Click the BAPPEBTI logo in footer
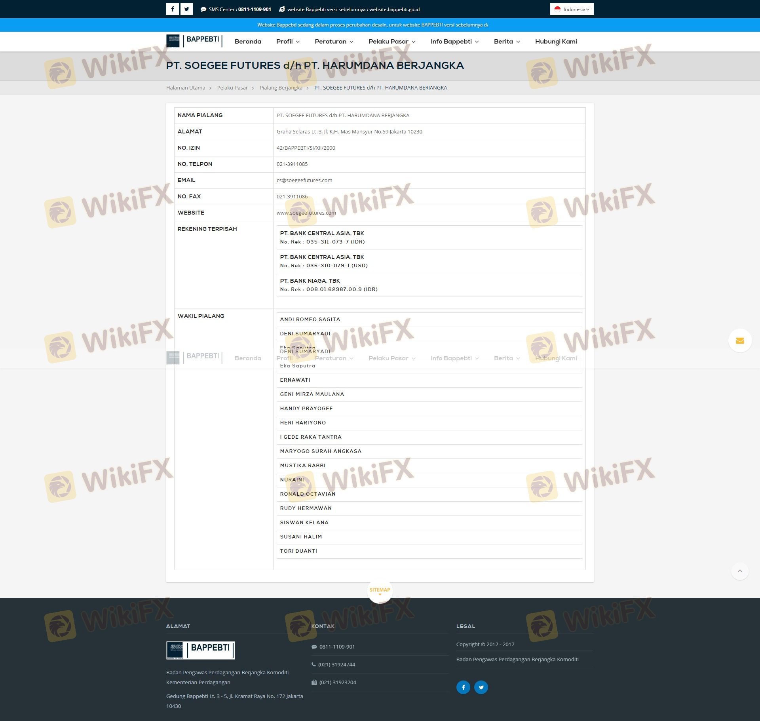The height and width of the screenshot is (721, 760). (200, 650)
